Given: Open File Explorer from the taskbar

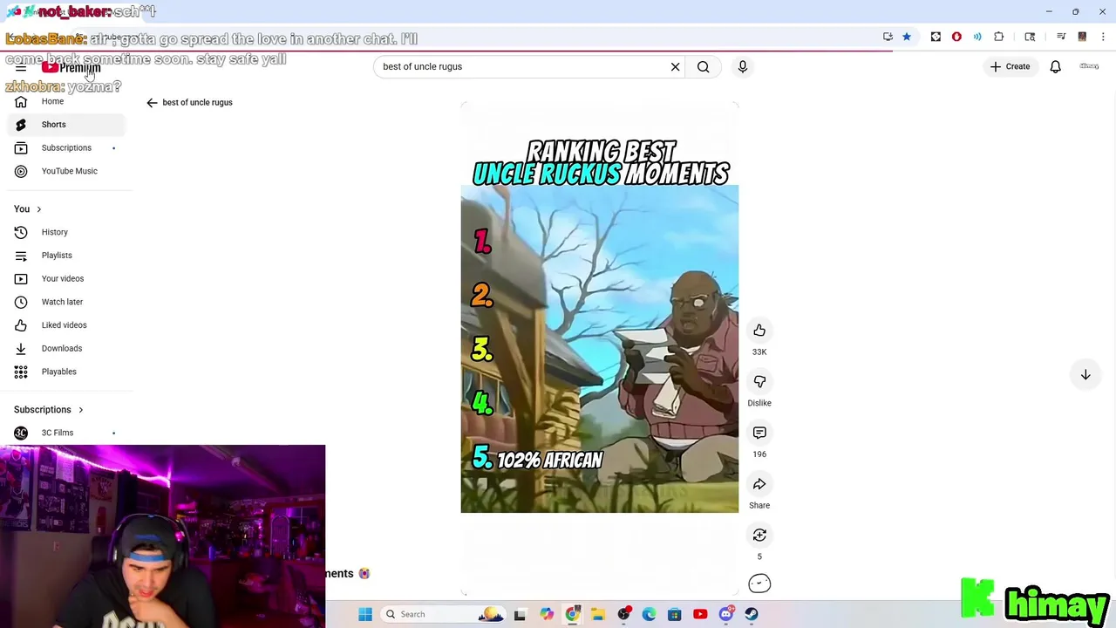Looking at the screenshot, I should click(x=597, y=614).
